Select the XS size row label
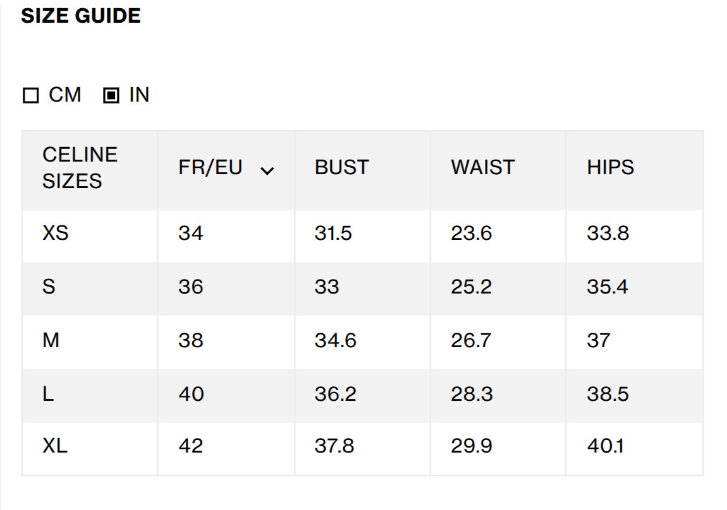 pyautogui.click(x=56, y=233)
